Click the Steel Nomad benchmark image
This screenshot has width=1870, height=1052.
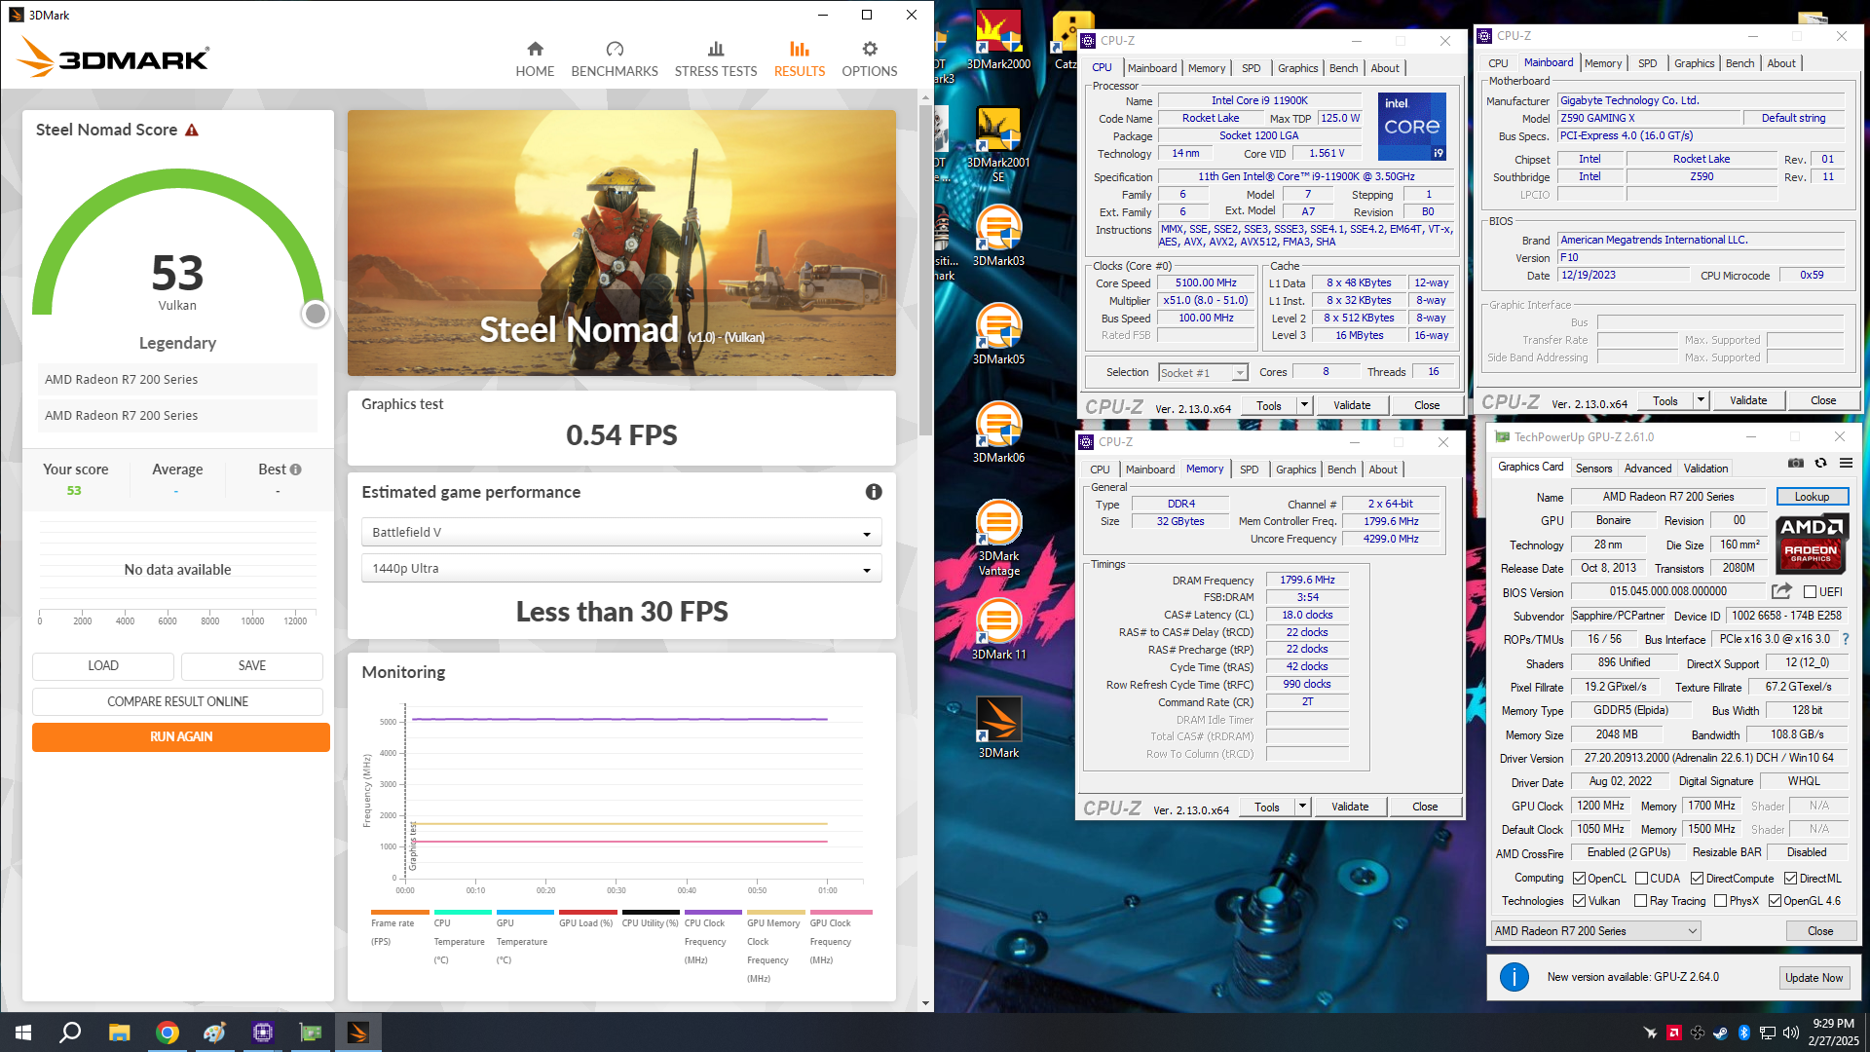[x=621, y=243]
